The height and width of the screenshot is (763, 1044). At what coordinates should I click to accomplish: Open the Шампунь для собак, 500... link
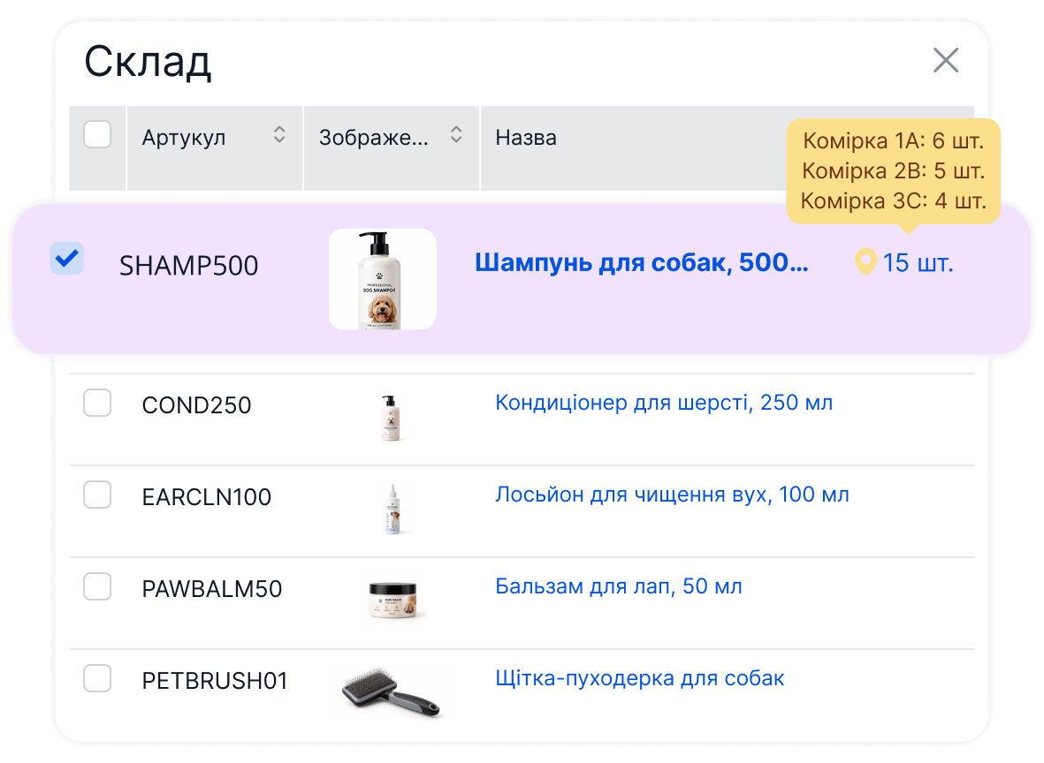641,263
